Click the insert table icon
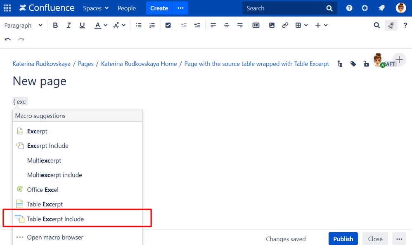412x245 pixels. (298, 25)
